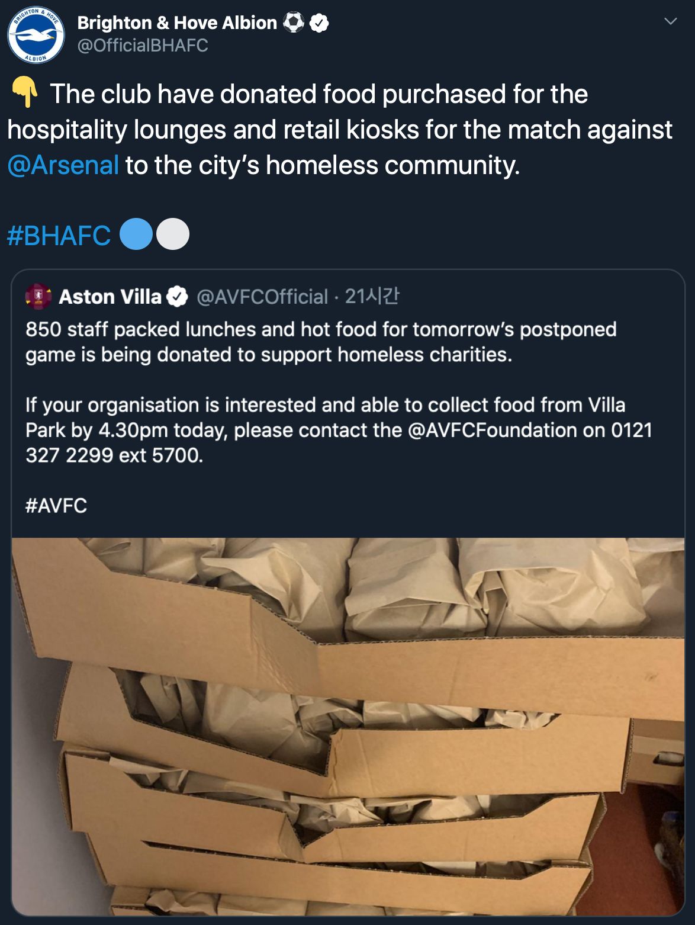The height and width of the screenshot is (925, 695).
Task: Click the pointing-down hand emoji
Action: click(x=25, y=92)
